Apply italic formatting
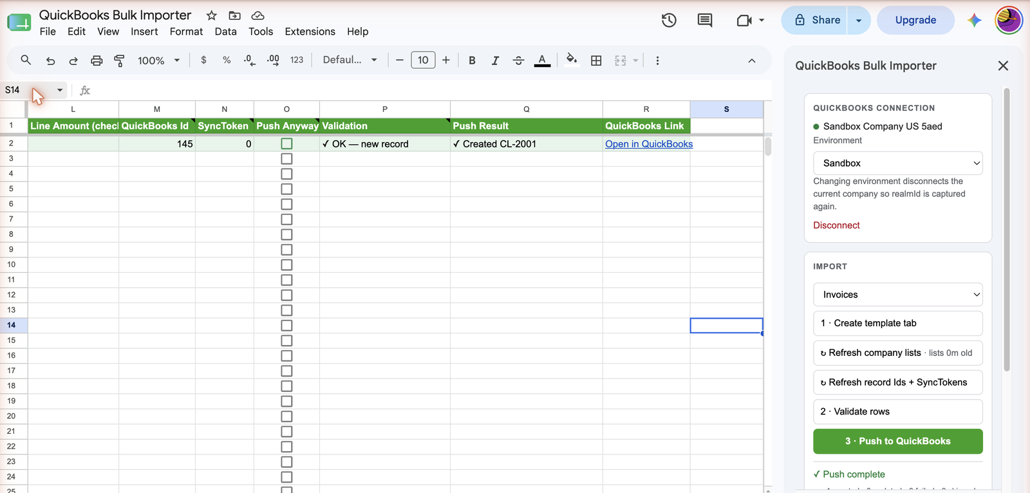 [495, 60]
